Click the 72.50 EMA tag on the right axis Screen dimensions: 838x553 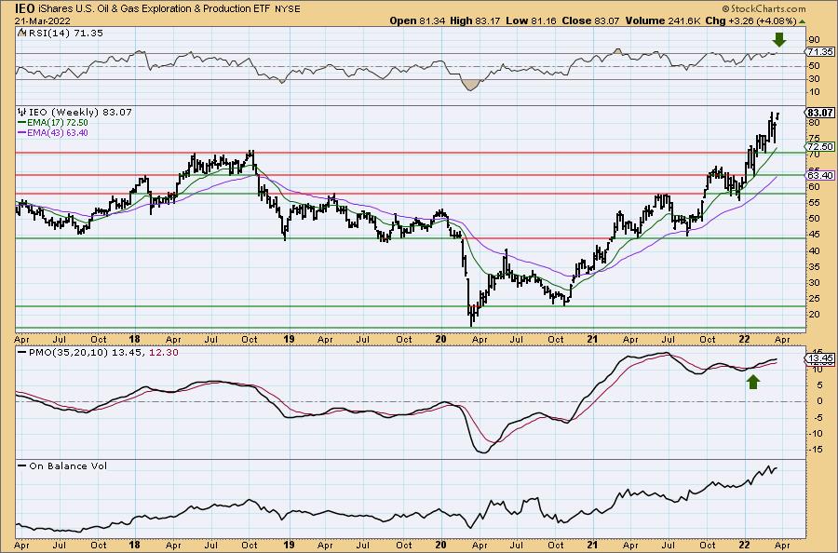pos(819,146)
